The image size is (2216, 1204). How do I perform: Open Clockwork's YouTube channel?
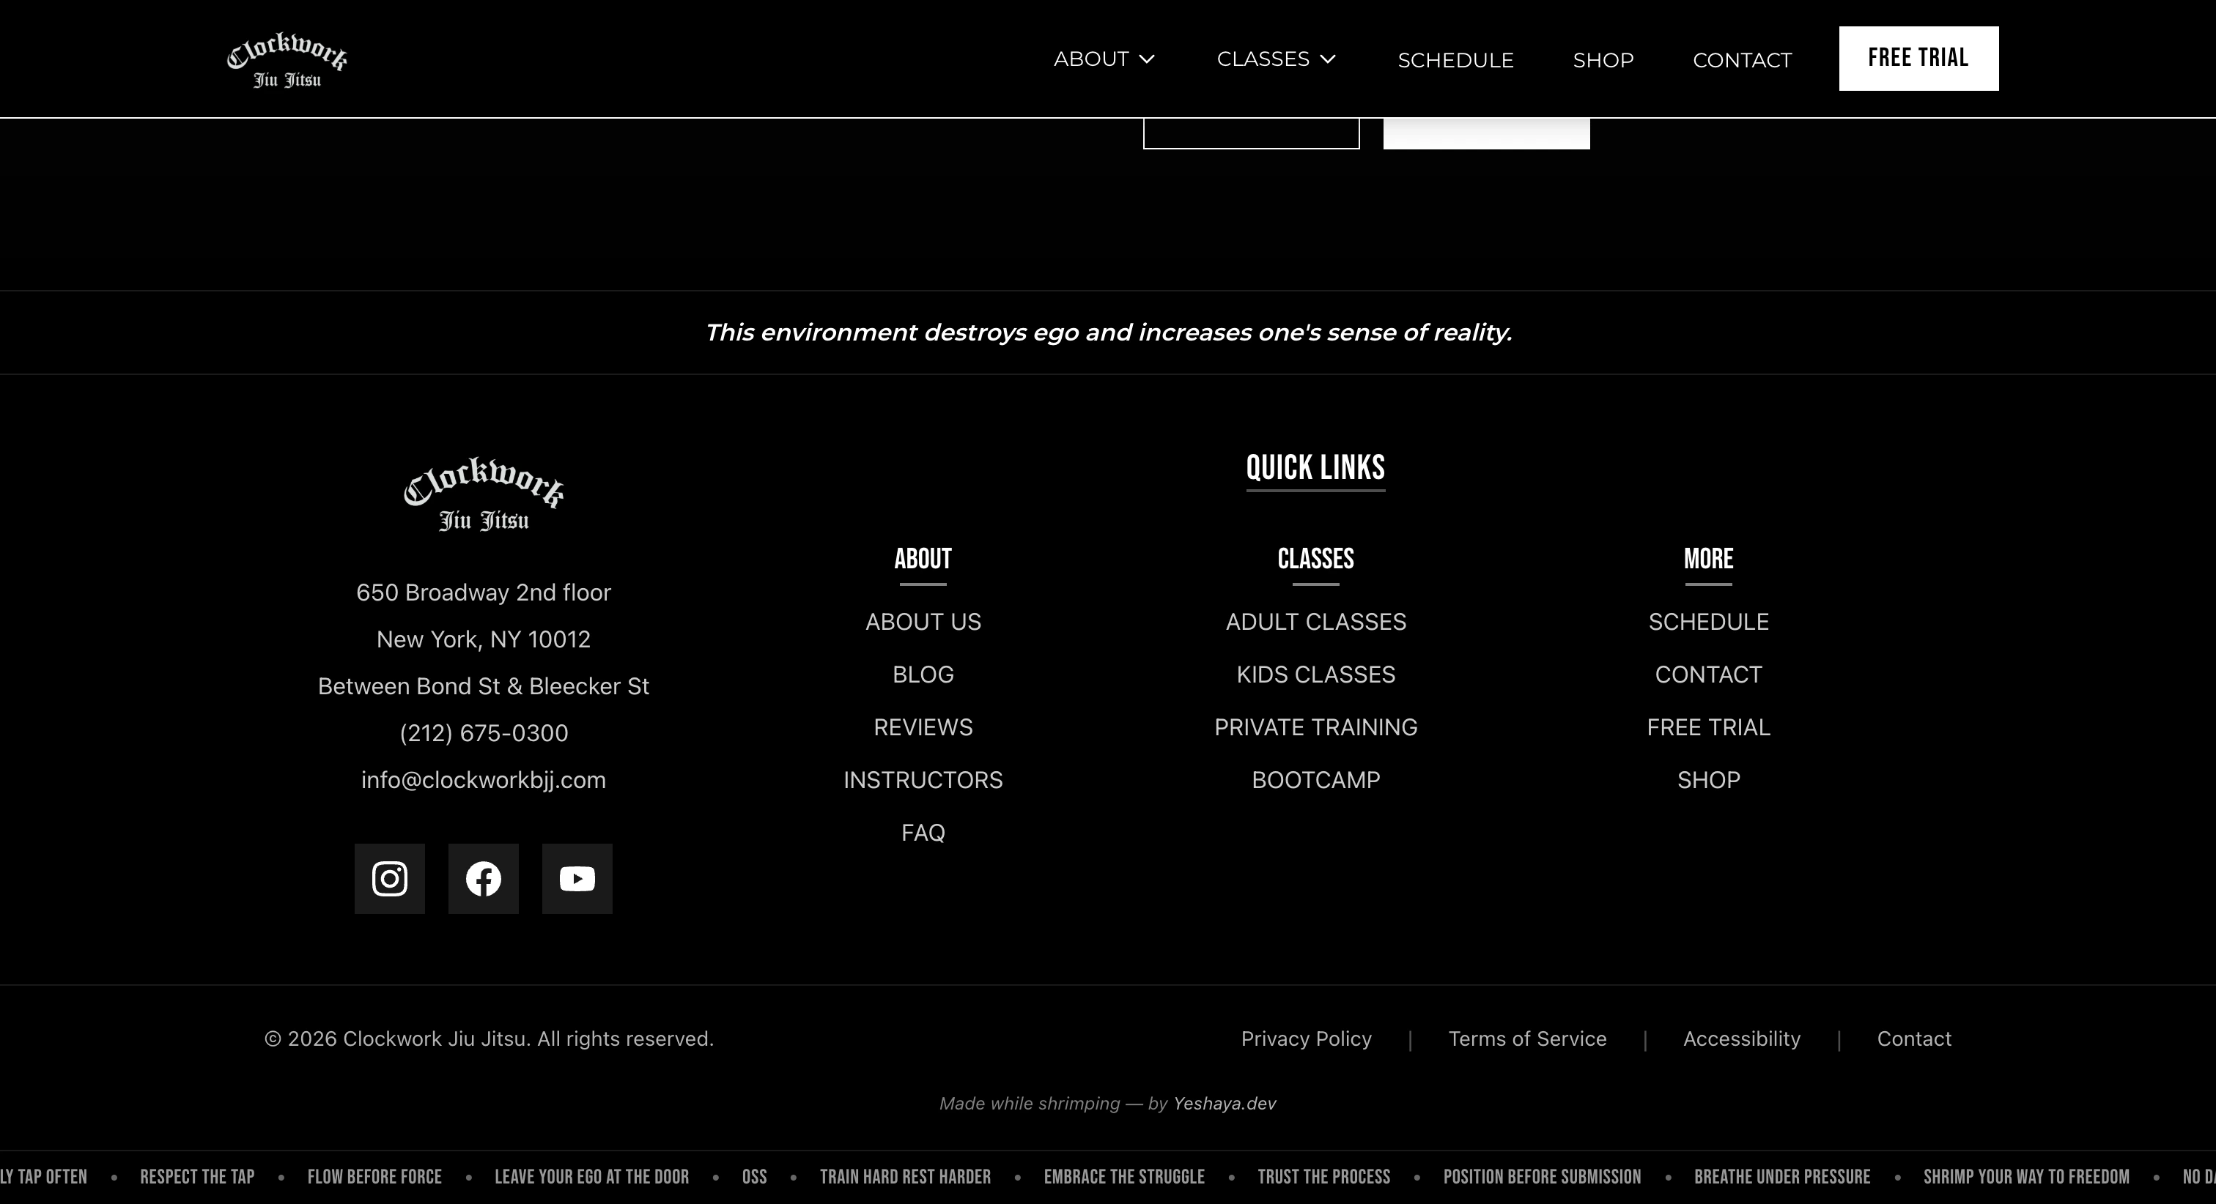[577, 878]
